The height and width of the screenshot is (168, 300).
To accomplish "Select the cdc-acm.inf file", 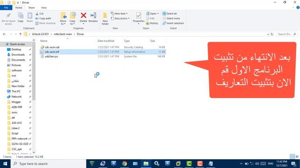I will [103, 52].
